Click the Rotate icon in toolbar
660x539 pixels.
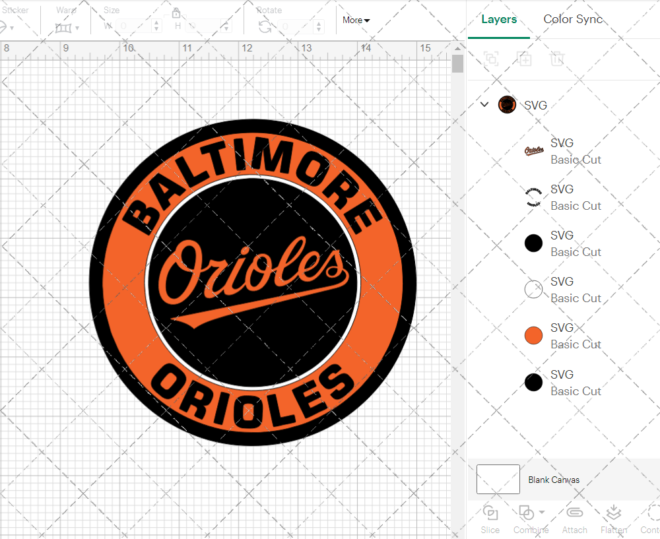(x=265, y=26)
